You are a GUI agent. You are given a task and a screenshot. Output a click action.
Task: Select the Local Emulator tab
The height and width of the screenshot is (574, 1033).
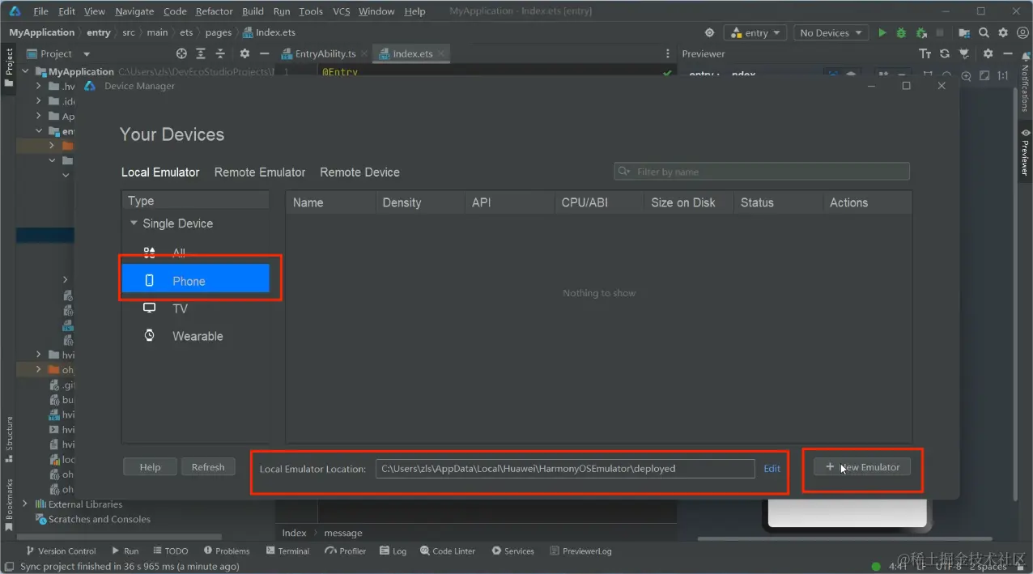tap(160, 172)
